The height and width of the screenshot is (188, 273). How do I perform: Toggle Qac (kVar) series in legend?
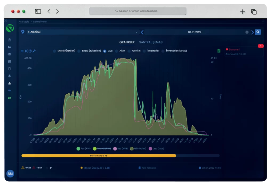click(x=156, y=149)
